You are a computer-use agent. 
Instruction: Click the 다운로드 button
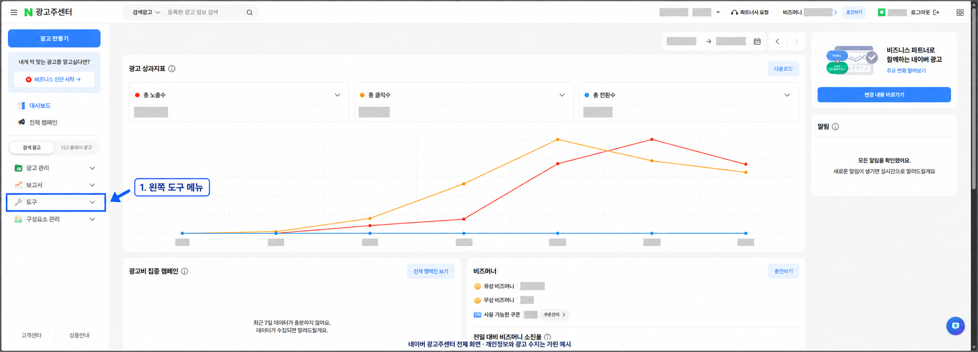coord(783,69)
